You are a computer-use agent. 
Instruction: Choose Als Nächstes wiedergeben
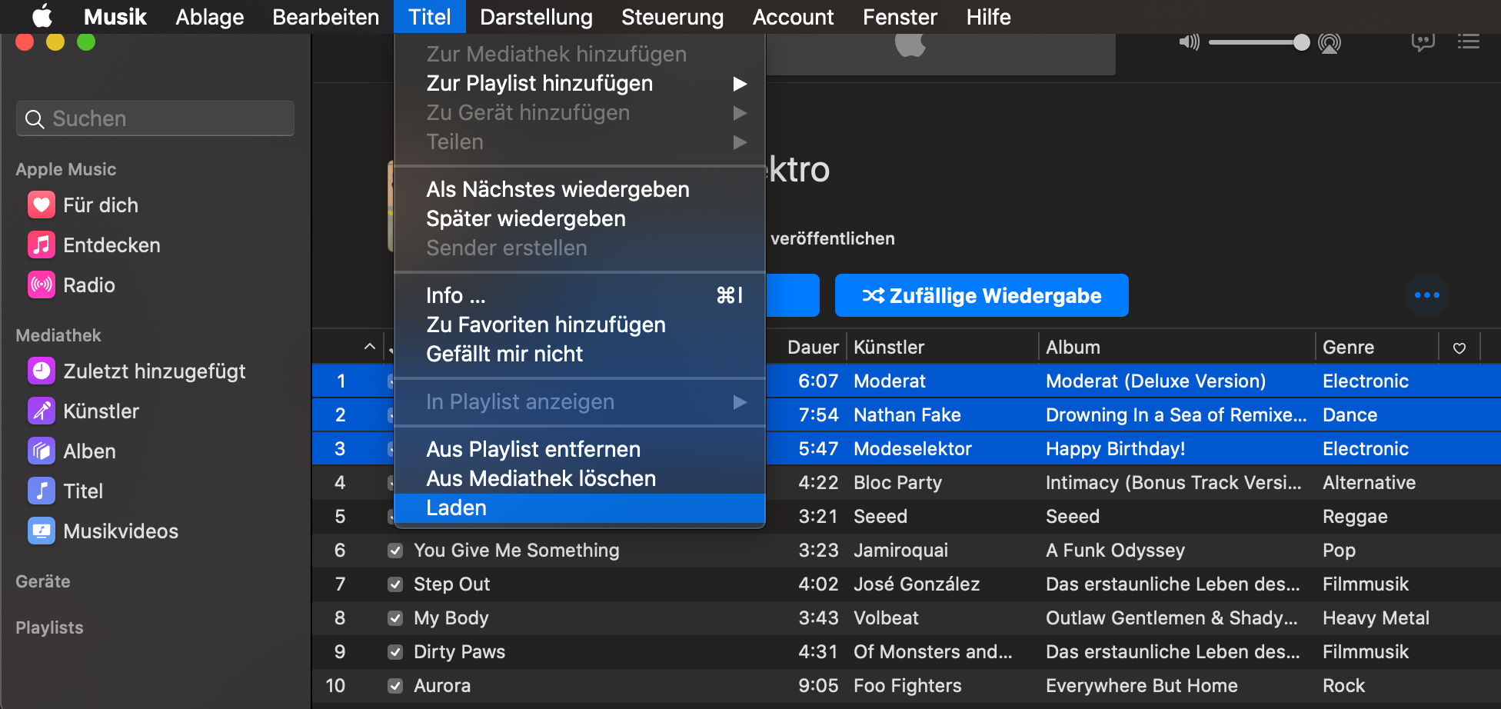tap(580, 189)
